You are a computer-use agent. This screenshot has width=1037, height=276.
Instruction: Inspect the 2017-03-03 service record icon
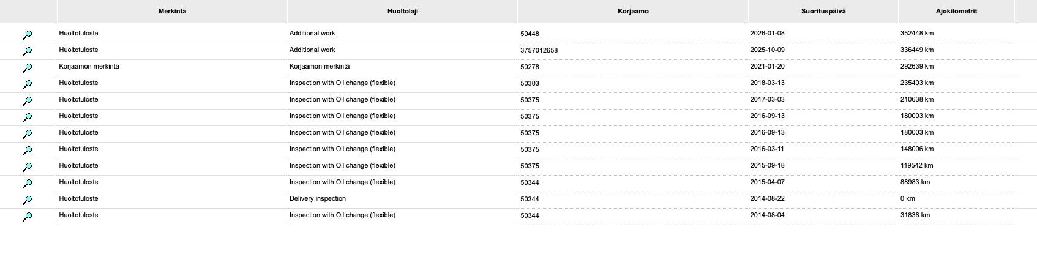(x=28, y=101)
